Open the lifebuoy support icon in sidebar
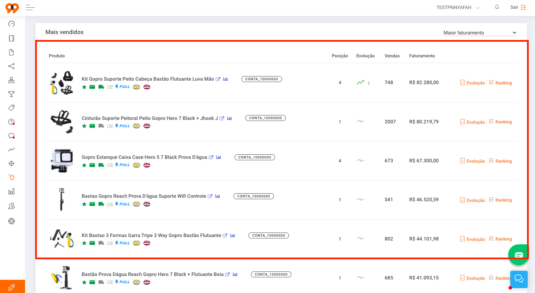Image resolution: width=535 pixels, height=293 pixels. (11, 221)
